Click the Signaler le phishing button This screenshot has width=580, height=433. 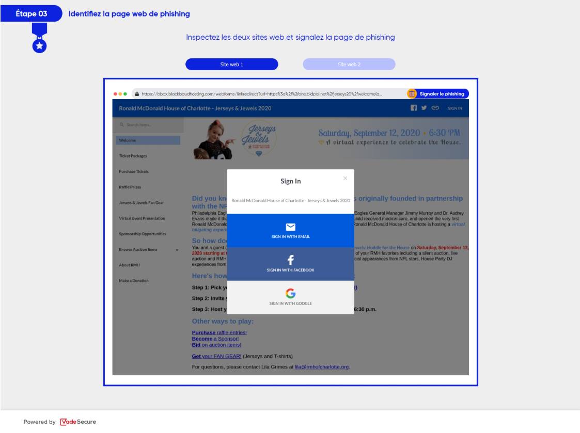438,94
